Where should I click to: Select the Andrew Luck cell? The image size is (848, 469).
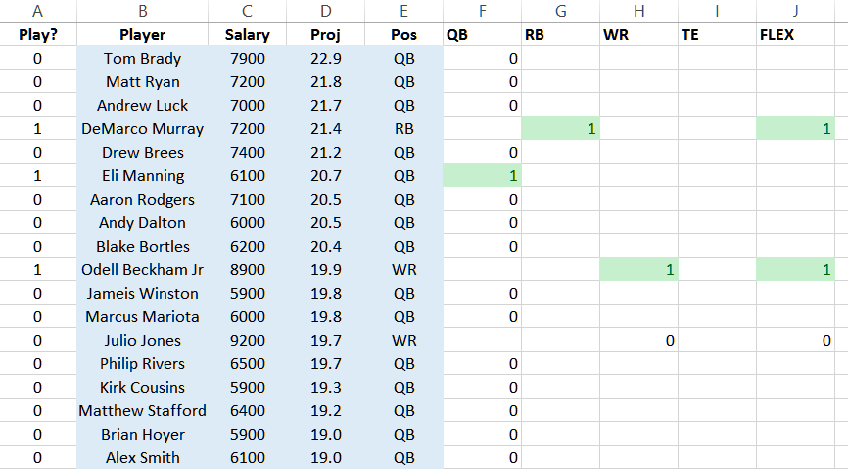142,106
